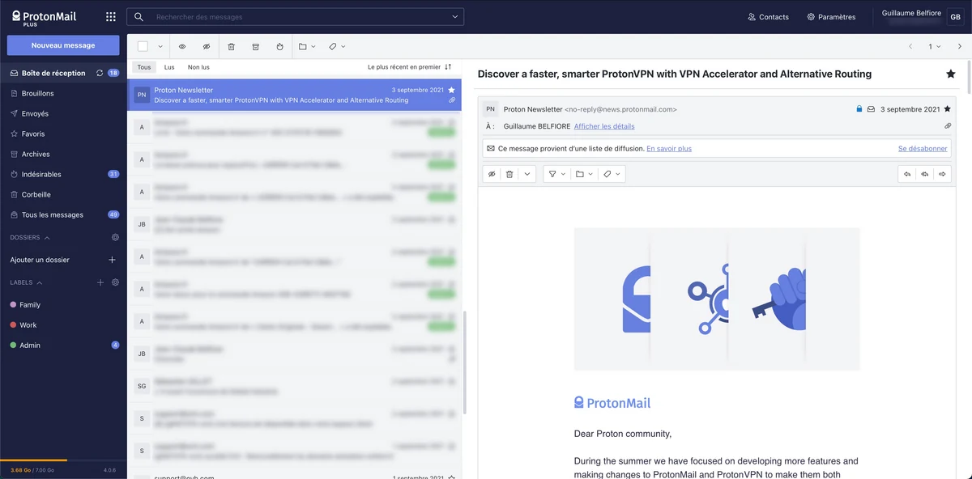Change sort order Le plus récent en premier
Screen dimensions: 972x479
tap(409, 67)
